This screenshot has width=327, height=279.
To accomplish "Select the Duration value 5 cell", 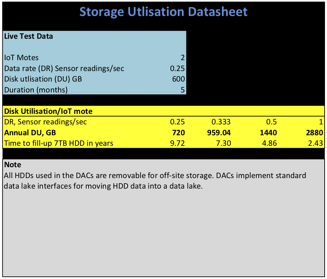I will click(x=183, y=90).
